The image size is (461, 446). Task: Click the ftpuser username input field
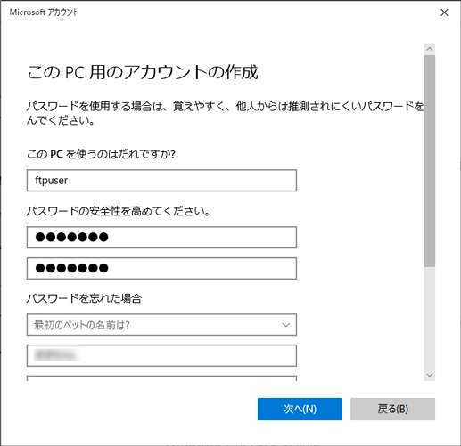pyautogui.click(x=161, y=181)
